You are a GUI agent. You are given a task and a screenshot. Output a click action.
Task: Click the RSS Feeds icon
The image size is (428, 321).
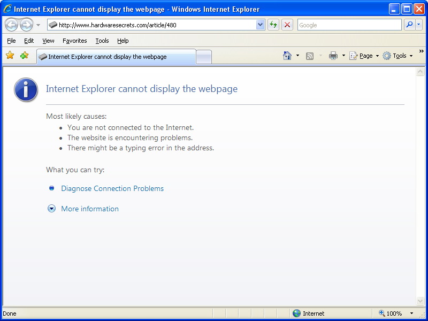[310, 56]
